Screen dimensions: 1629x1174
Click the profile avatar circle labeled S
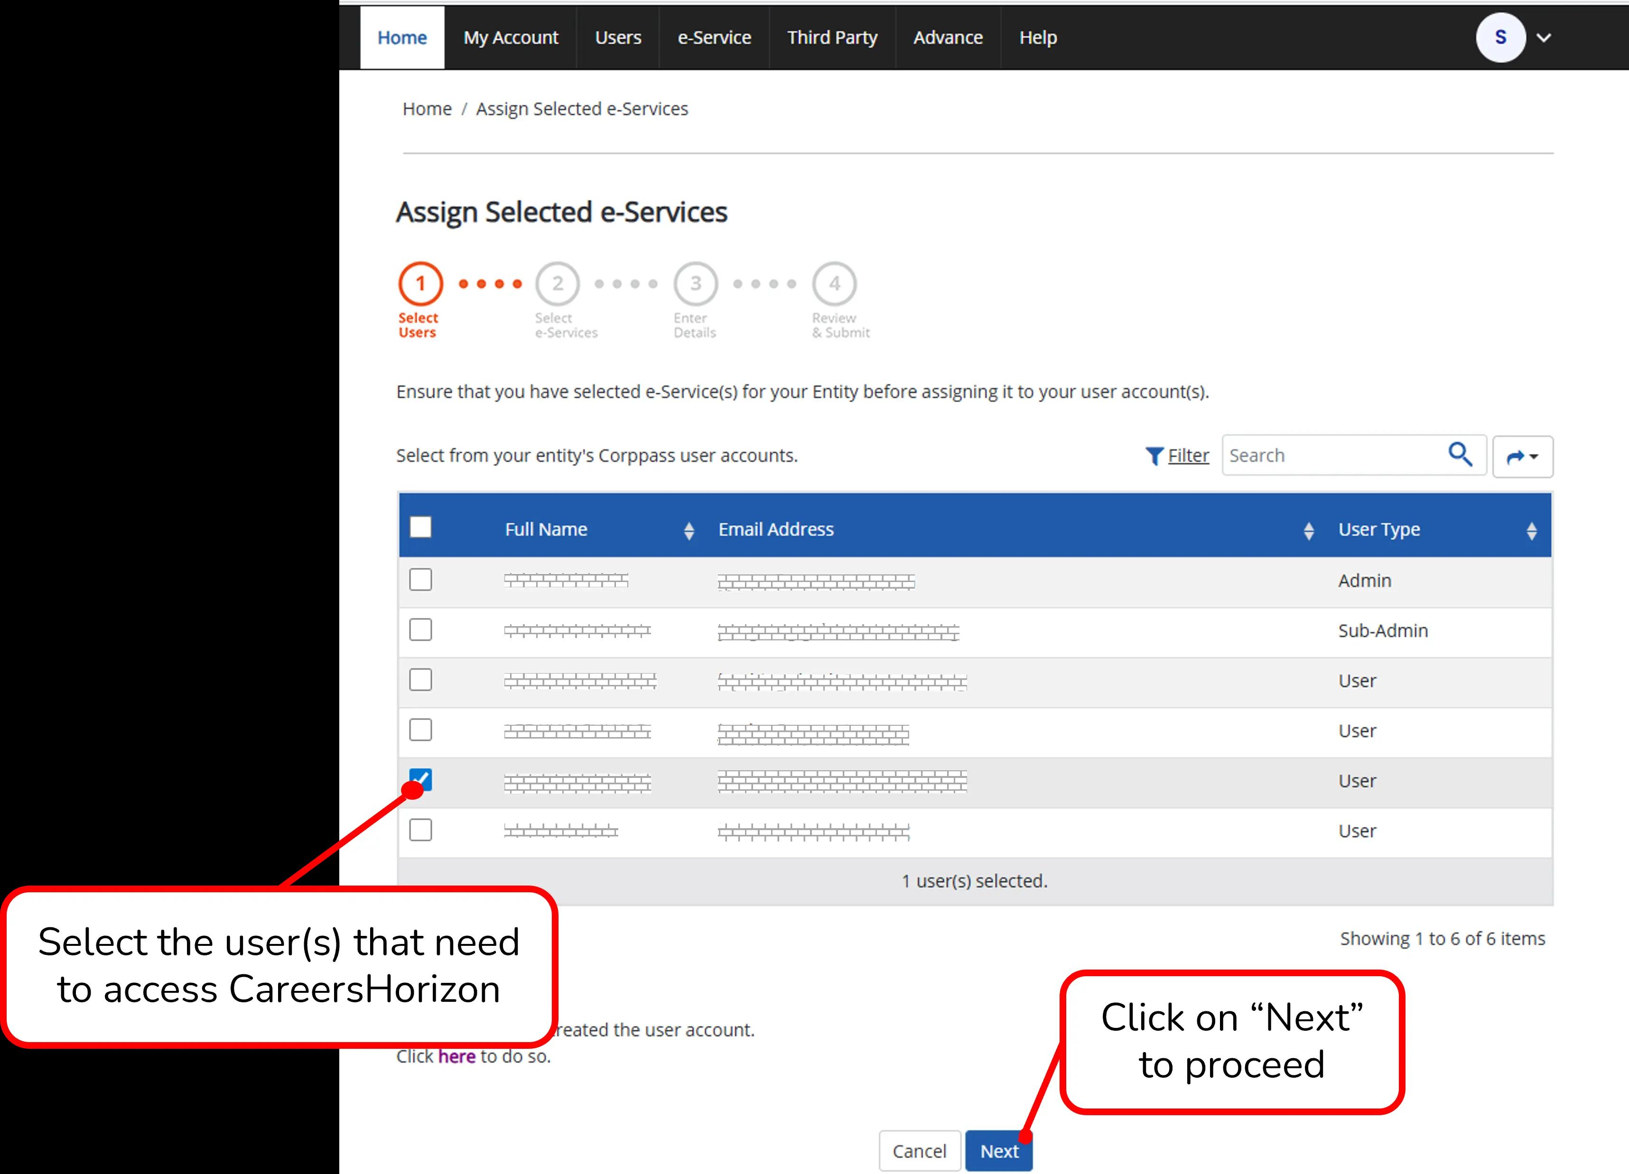coord(1500,38)
